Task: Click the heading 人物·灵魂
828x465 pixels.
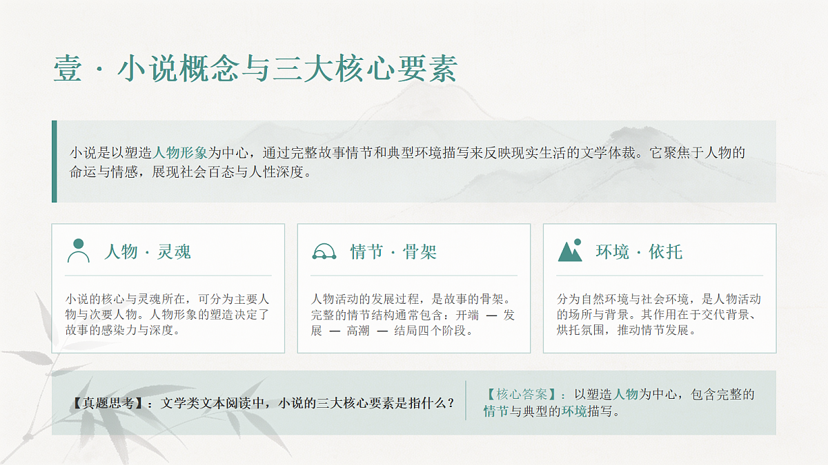Action: [148, 251]
